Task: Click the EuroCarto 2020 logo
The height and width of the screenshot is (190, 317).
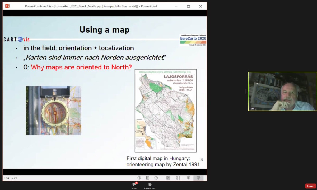Action: [193, 40]
